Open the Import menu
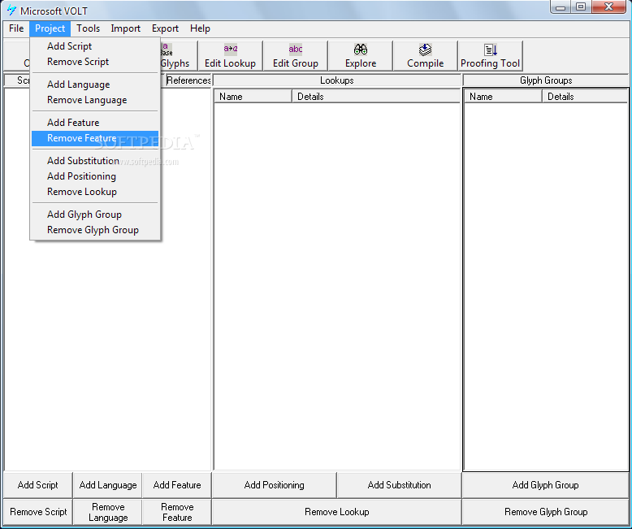 [125, 28]
